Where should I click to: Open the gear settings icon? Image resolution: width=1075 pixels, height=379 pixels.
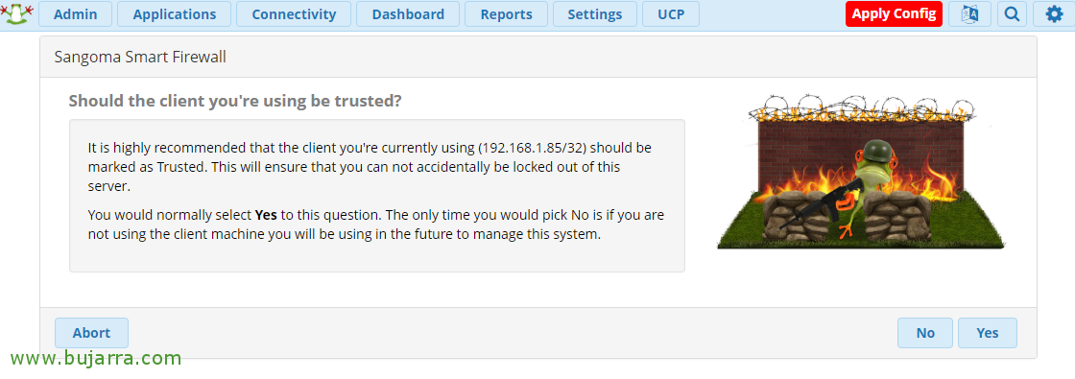point(1055,14)
